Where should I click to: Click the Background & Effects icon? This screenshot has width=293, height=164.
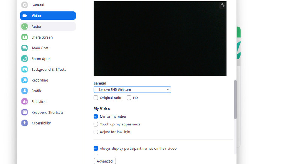point(24,69)
